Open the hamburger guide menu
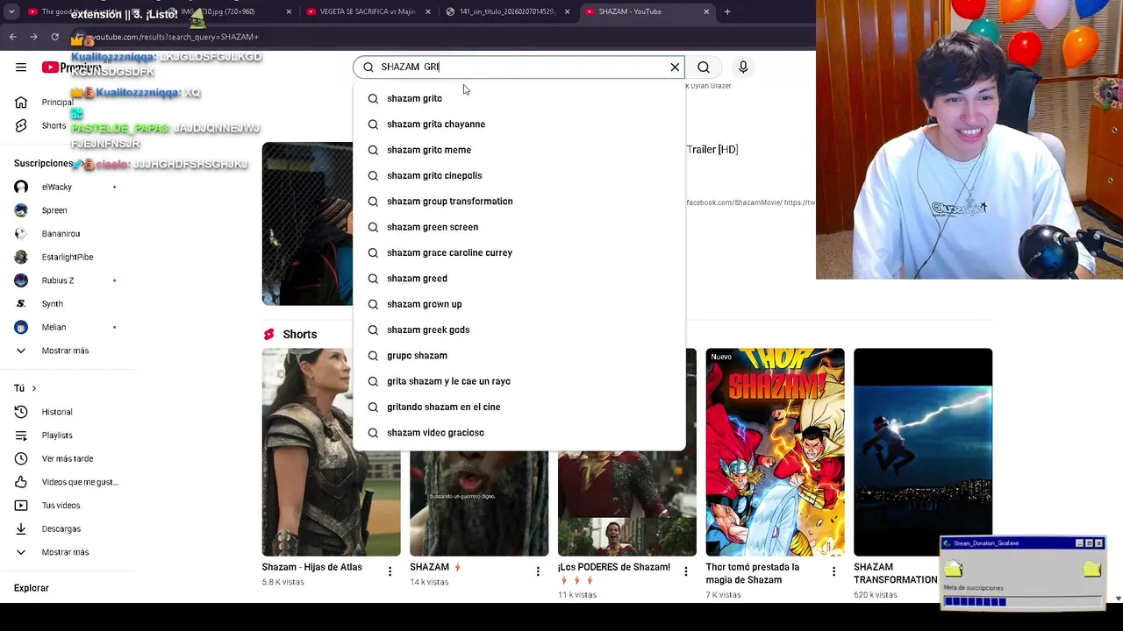 [x=21, y=67]
